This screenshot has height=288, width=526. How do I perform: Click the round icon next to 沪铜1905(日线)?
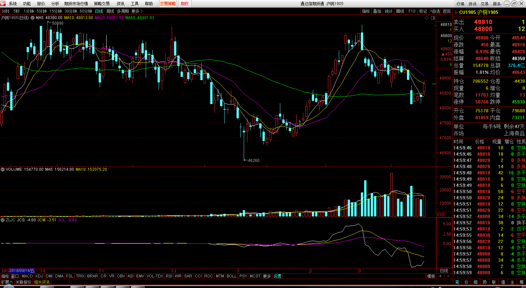33,18
